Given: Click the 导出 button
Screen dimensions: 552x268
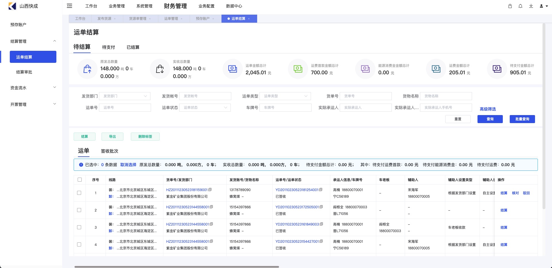Looking at the screenshot, I should [112, 137].
